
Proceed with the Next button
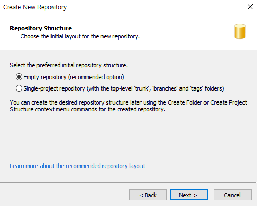point(188,195)
